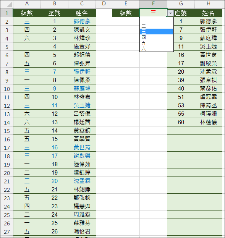Viewport: 225px width, 238px height.
Task: Select 陳弘昇 in column C
Action: (x=82, y=63)
